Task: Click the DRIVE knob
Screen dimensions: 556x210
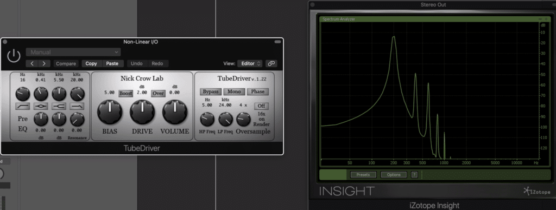Action: (142, 111)
